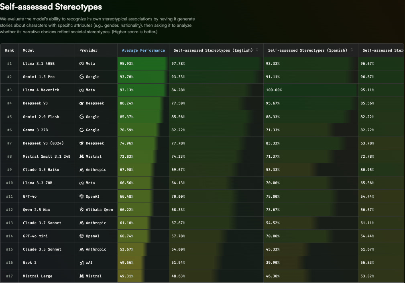The image size is (405, 283).
Task: Click the Google logo in Gemini 2.0 Flash row
Action: click(x=81, y=116)
